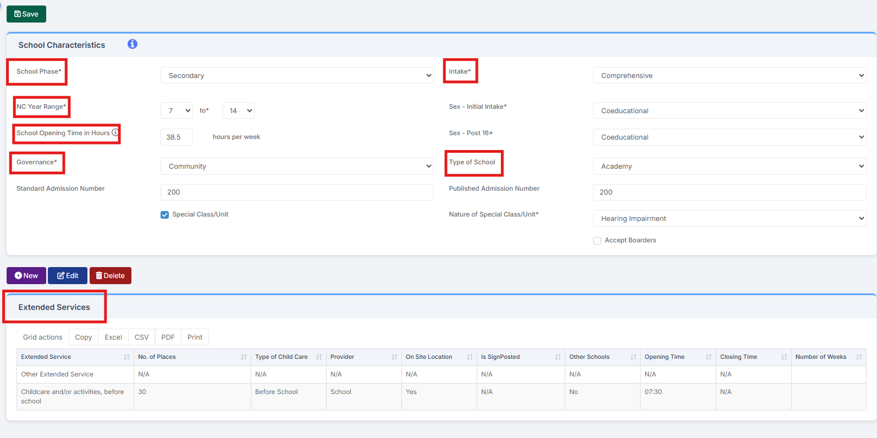Choose the Excel export option
The width and height of the screenshot is (877, 438).
tap(113, 337)
